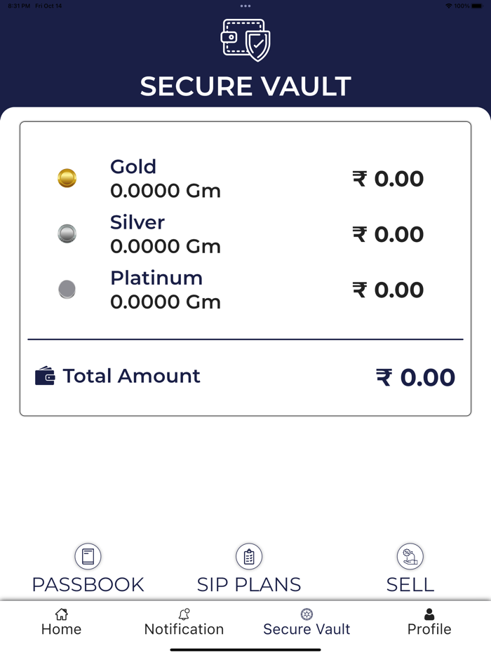Tap the Secure Vault wallet shield logo
491x655 pixels.
245,40
